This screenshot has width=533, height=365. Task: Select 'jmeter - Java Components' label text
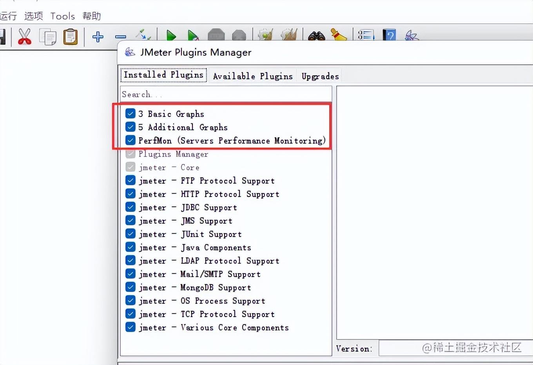tap(195, 247)
